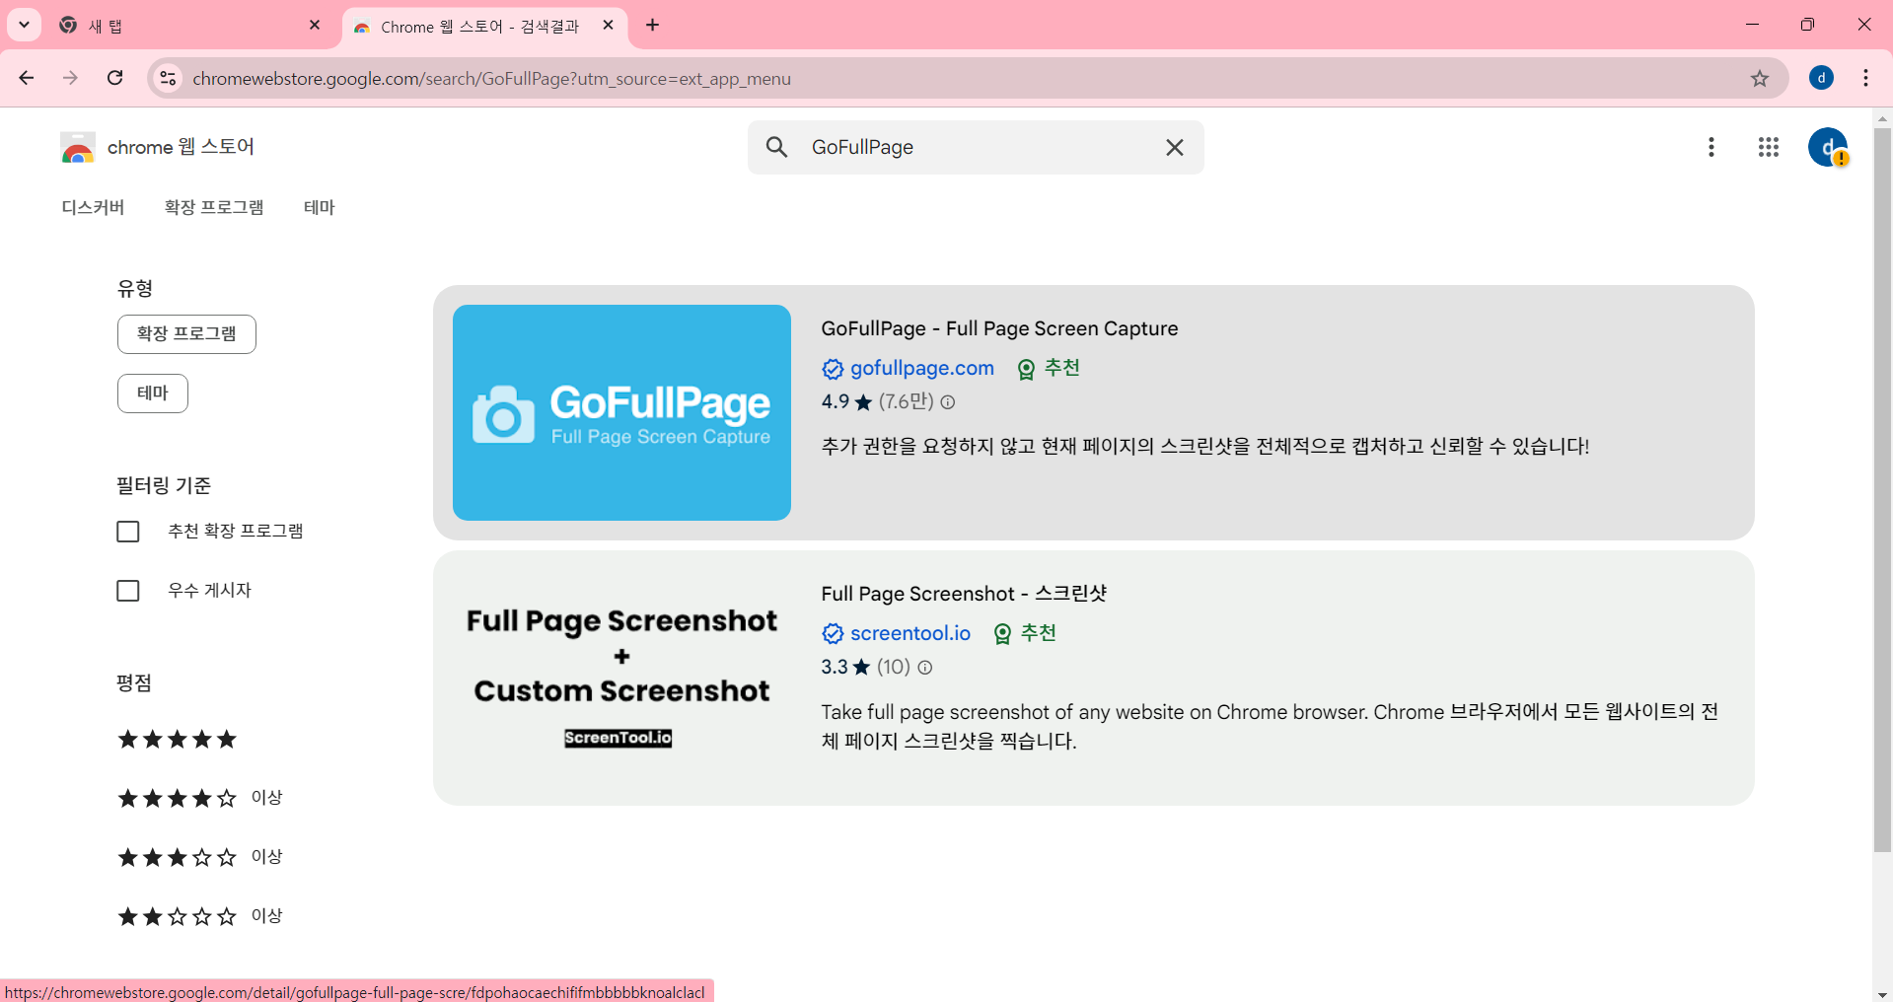Select two stars 이상 rating filter
Image resolution: width=1893 pixels, height=1002 pixels.
[x=200, y=916]
